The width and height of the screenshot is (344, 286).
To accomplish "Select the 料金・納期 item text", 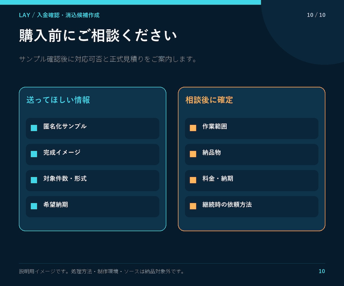I will click(x=218, y=178).
